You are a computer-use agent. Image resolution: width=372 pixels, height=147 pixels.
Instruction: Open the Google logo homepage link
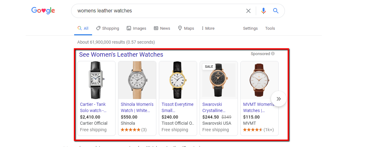point(43,11)
